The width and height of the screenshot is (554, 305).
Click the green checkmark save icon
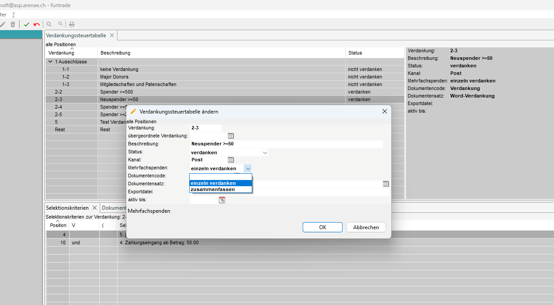pos(27,24)
